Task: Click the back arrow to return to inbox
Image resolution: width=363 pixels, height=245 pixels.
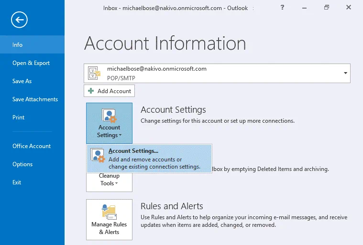Action: tap(20, 20)
